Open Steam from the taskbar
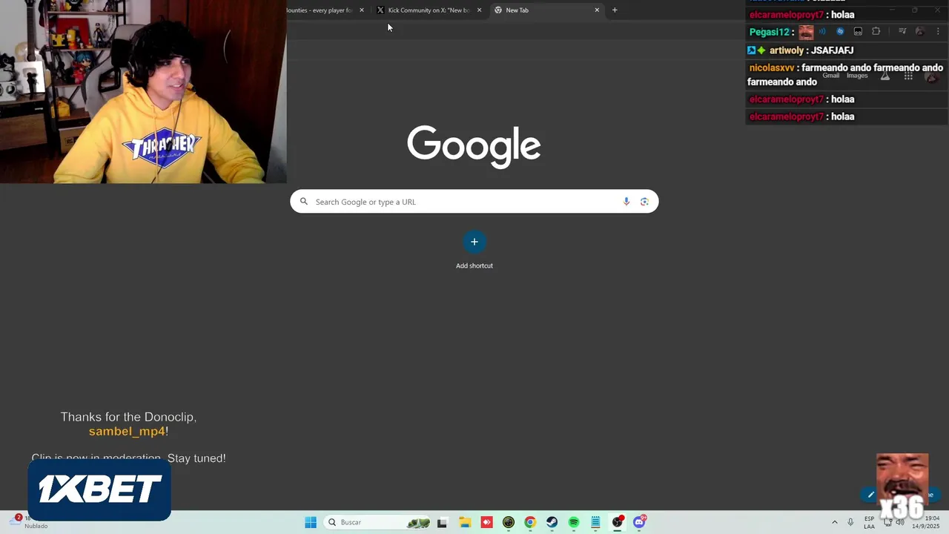 coord(552,522)
